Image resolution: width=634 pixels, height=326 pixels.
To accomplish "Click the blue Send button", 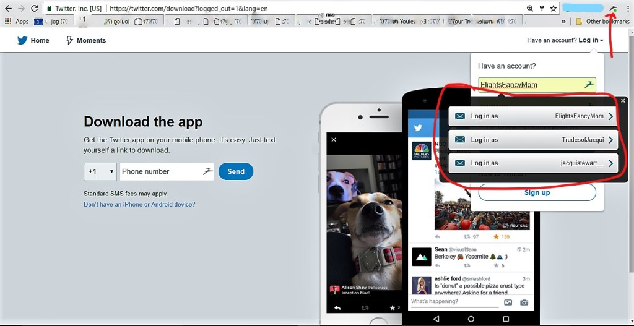I will point(236,171).
